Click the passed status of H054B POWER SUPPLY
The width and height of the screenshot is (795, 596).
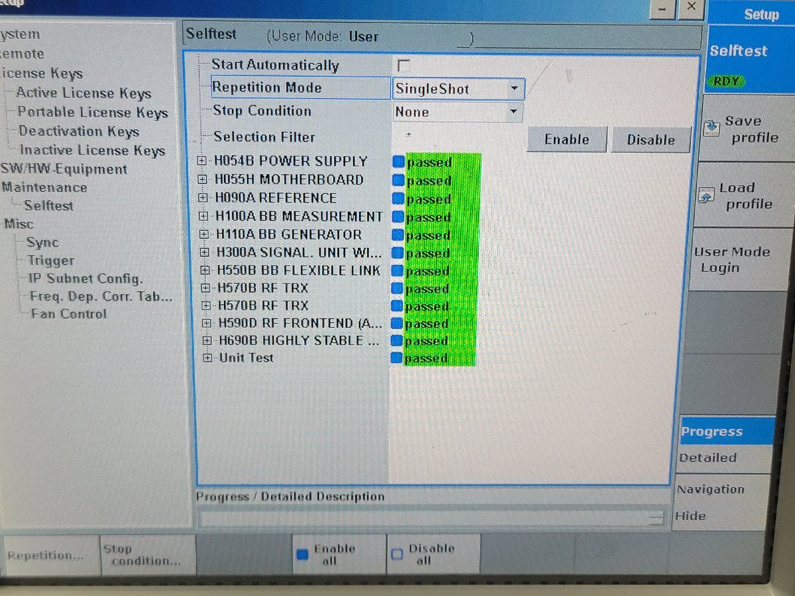point(429,162)
